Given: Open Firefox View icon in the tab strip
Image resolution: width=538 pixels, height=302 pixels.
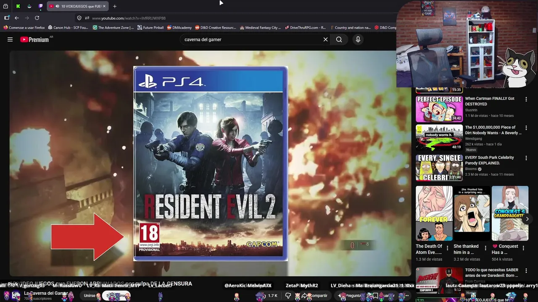Looking at the screenshot, I should [x=5, y=6].
